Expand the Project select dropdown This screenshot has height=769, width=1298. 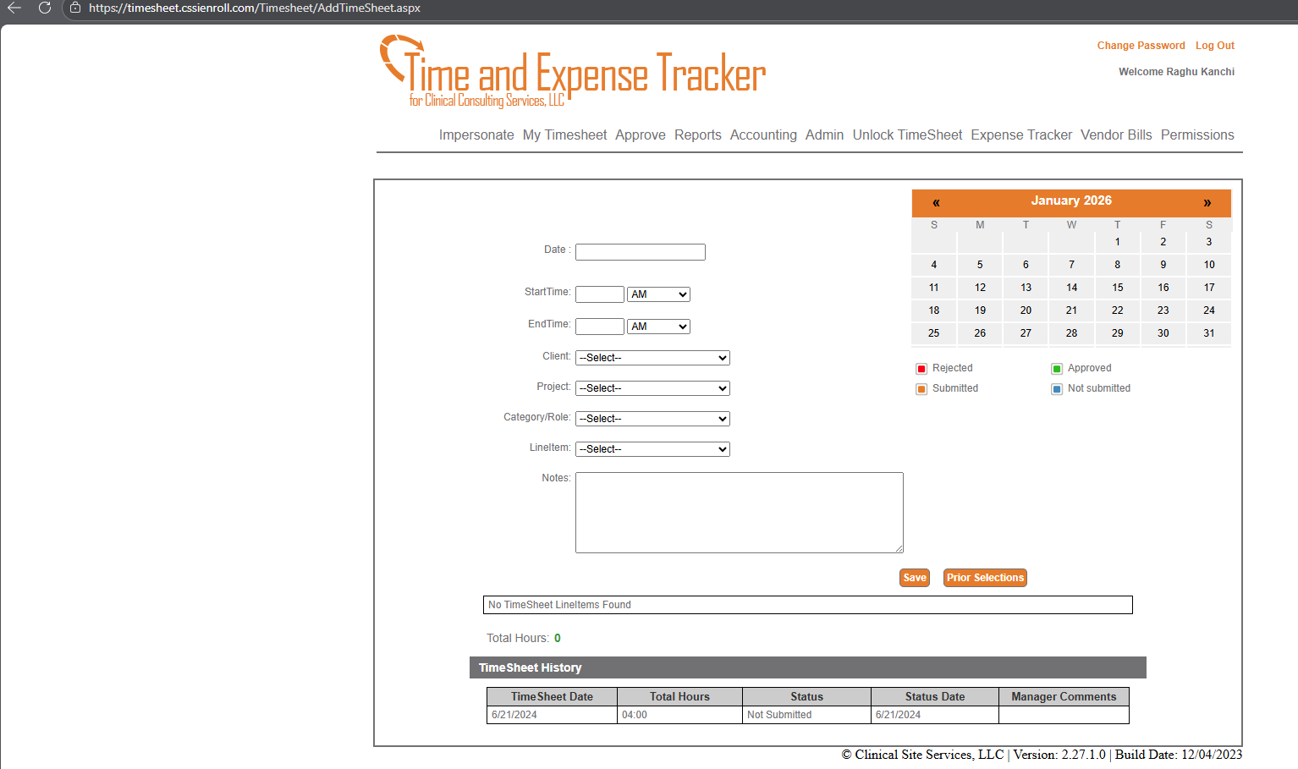(652, 388)
